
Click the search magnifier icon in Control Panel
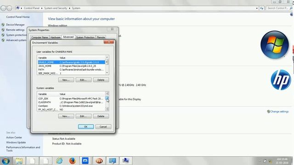coord(291,8)
